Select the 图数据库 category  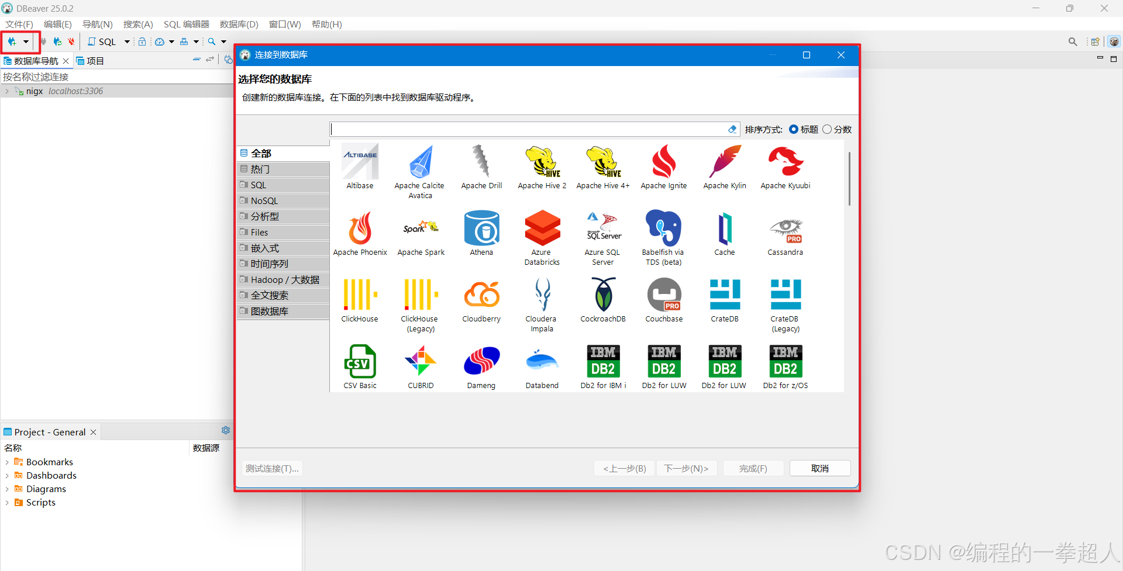284,311
